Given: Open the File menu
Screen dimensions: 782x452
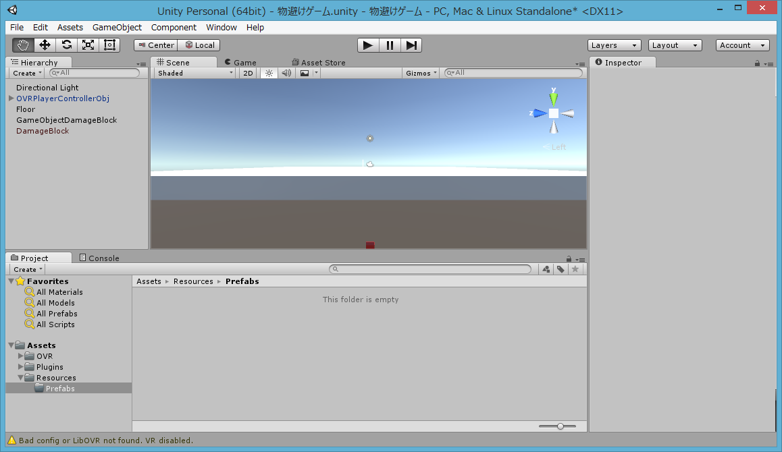Looking at the screenshot, I should [x=17, y=28].
